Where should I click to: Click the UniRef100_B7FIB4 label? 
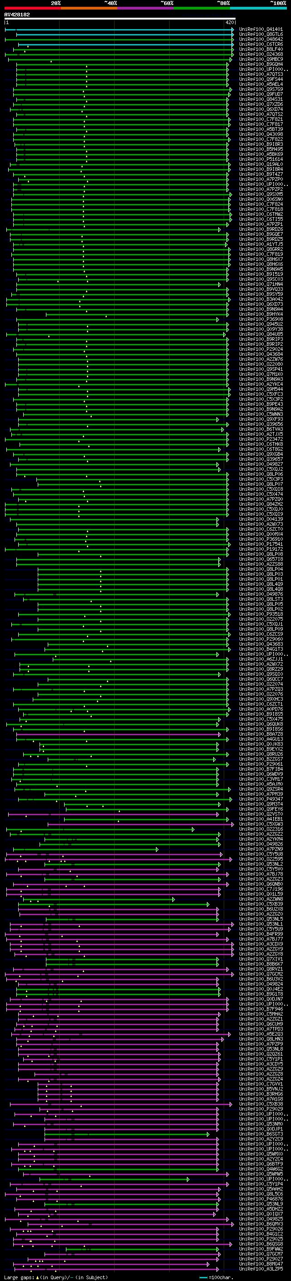(x=261, y=769)
